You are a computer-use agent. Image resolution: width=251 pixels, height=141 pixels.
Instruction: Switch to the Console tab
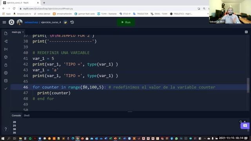coord(16,116)
